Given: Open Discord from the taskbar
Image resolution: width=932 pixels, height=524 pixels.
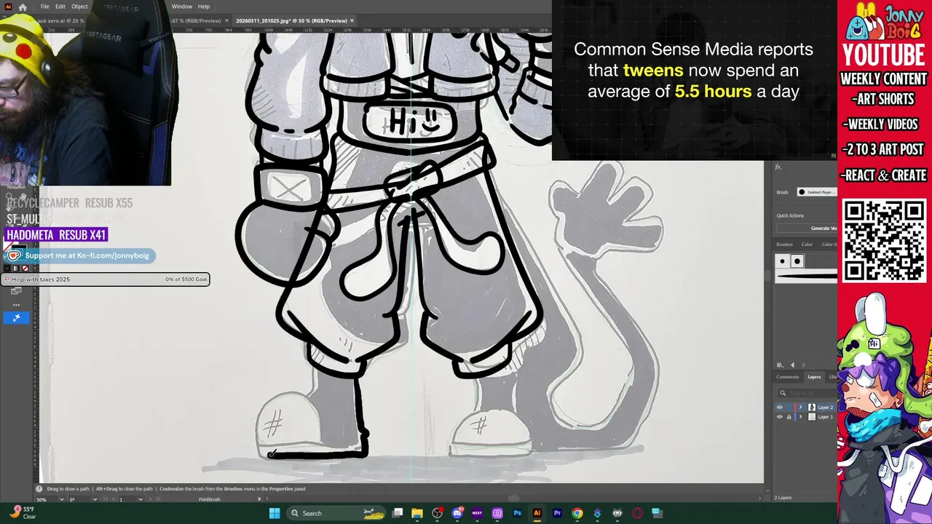Looking at the screenshot, I should point(457,513).
